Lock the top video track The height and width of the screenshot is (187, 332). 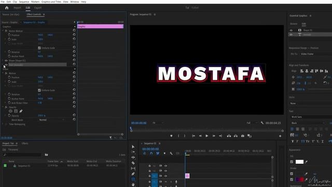(x=149, y=166)
